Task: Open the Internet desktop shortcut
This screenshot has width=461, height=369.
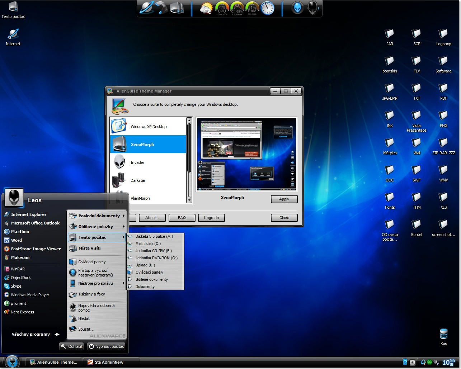Action: [x=13, y=37]
